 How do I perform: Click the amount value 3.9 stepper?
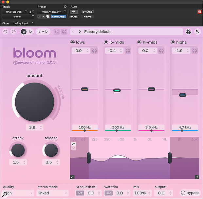[41, 128]
